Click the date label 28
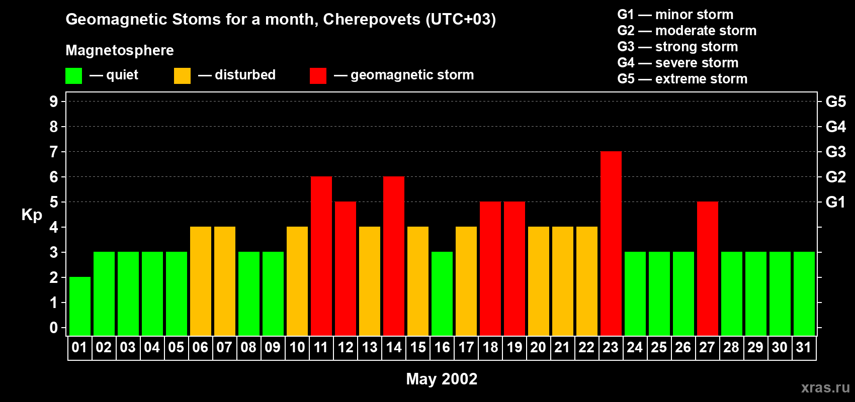Screen dimensions: 855x402 [x=731, y=347]
